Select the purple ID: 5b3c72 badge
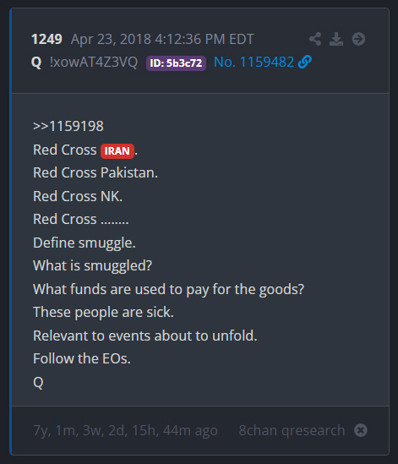The width and height of the screenshot is (398, 464). pyautogui.click(x=176, y=63)
